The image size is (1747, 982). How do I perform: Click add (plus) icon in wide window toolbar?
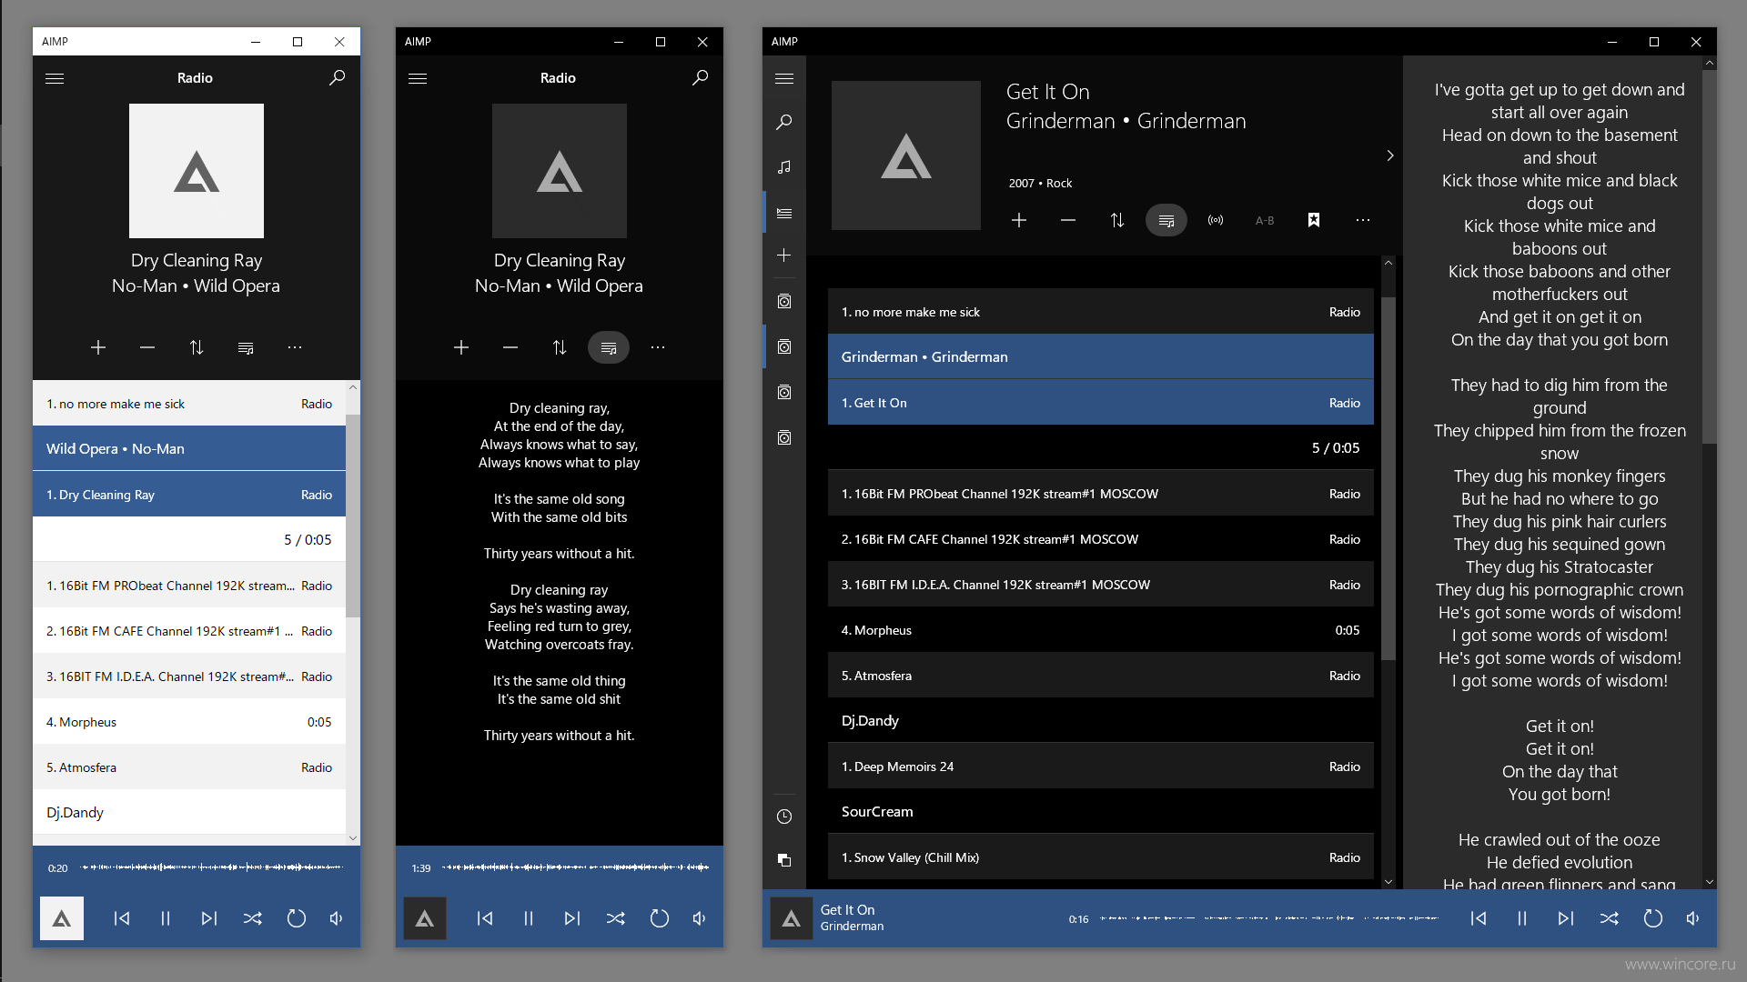(x=1019, y=220)
